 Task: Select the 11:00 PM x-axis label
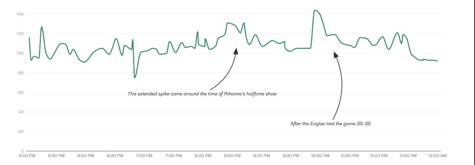(379, 156)
